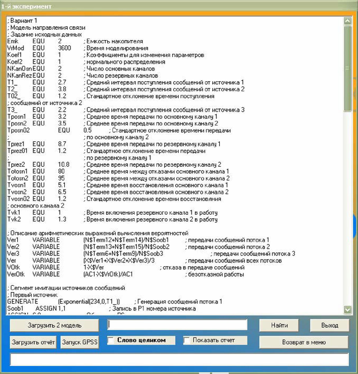358x374 pixels.
Task: Click the GENERATE statement line
Action: pos(115,301)
